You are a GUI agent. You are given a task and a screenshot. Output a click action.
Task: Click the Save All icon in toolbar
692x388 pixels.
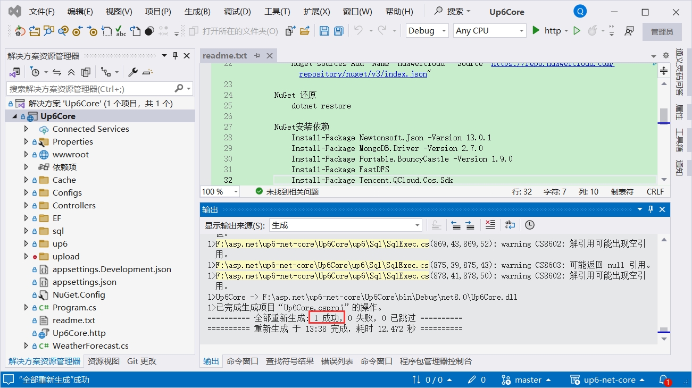point(338,31)
